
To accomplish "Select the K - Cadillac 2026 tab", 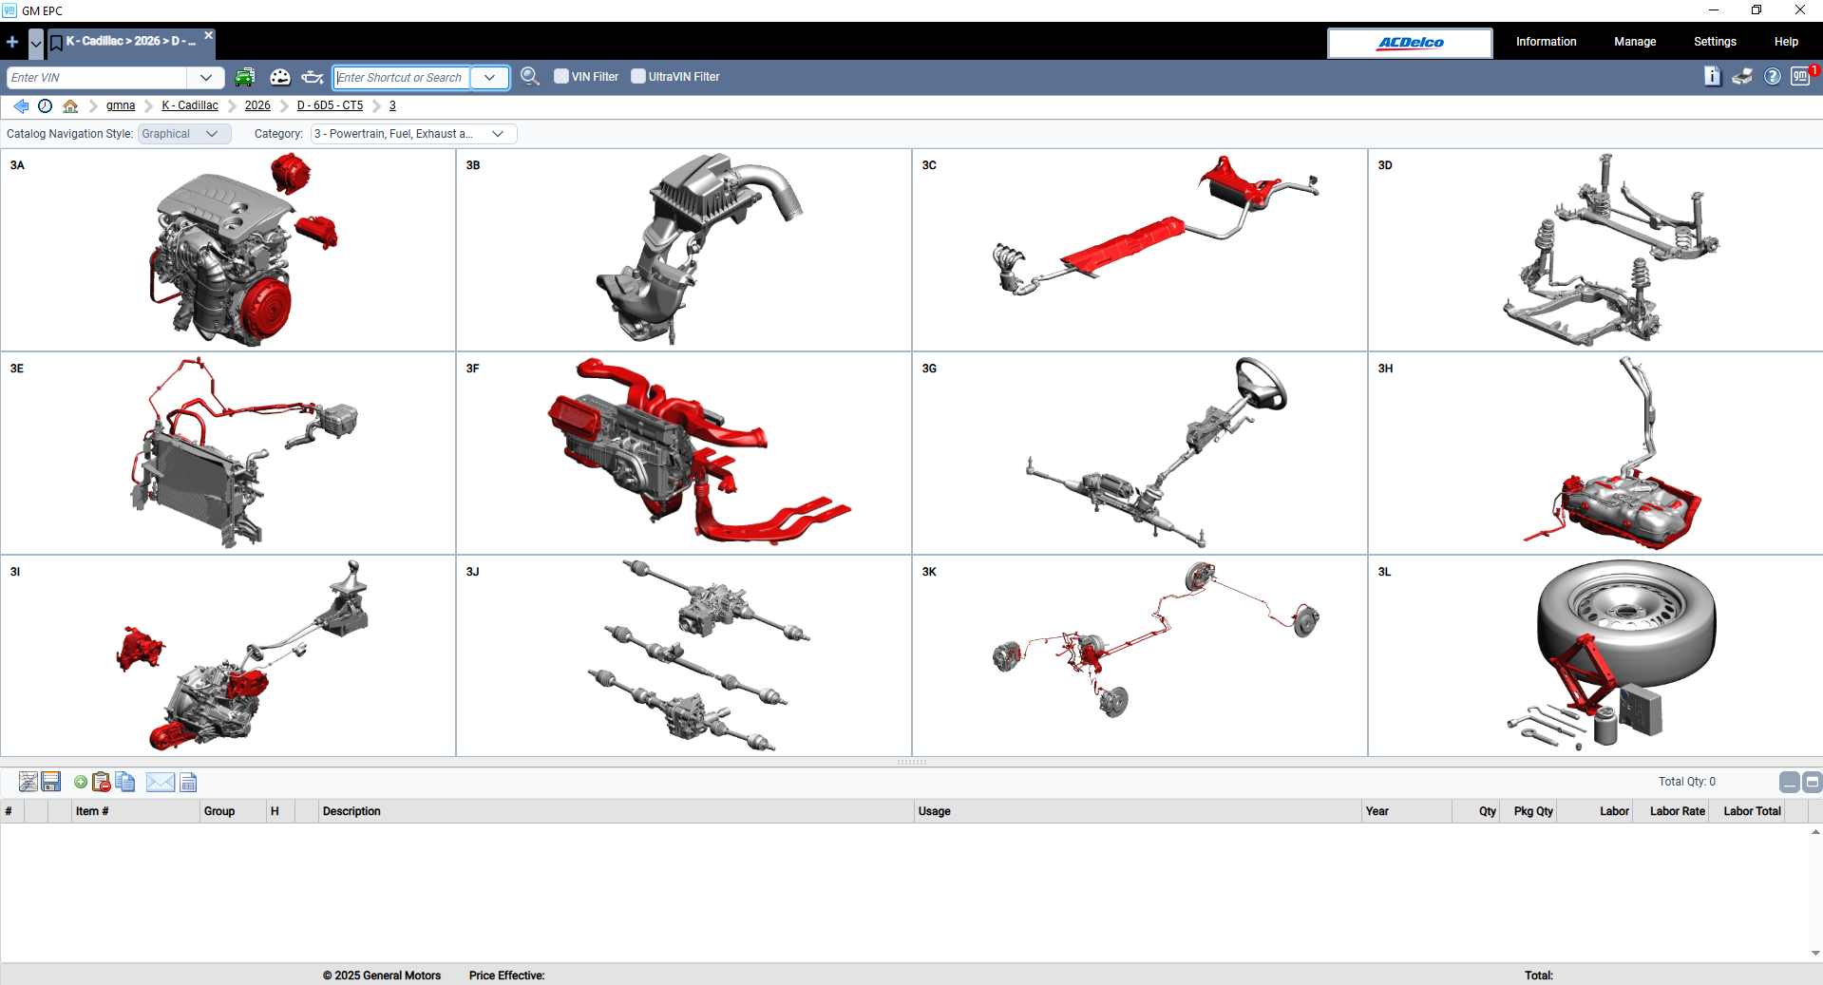I will [128, 42].
